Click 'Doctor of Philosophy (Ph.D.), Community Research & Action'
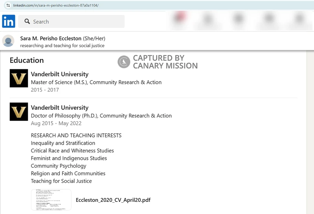 click(x=101, y=116)
